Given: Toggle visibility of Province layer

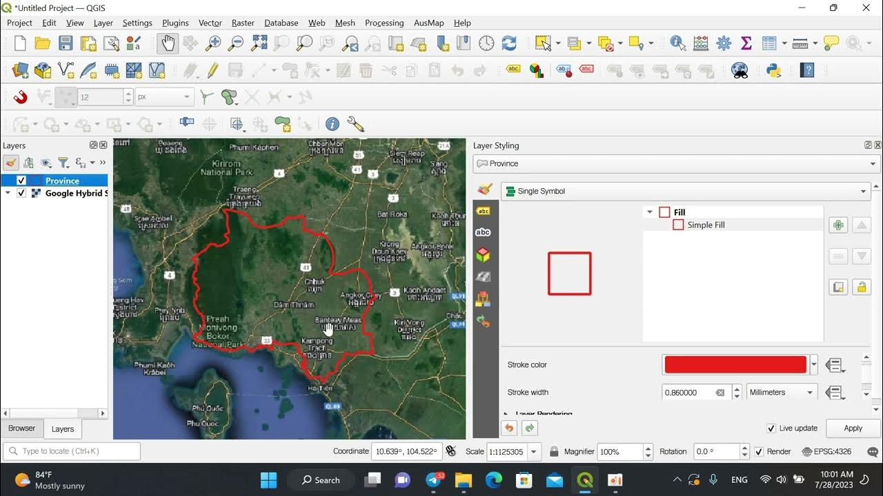Looking at the screenshot, I should point(21,180).
